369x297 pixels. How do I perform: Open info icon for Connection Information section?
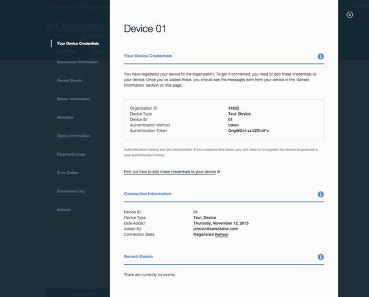pos(320,195)
